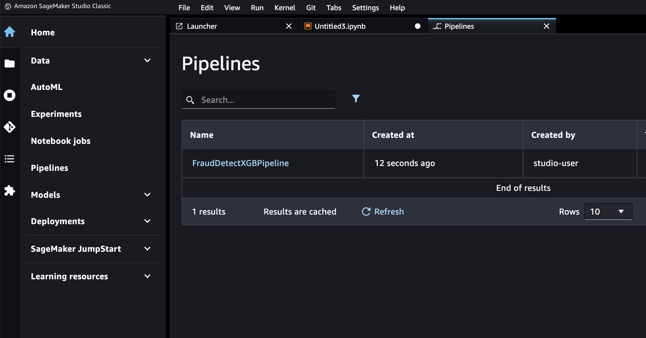The image size is (646, 338).
Task: Open Running Terminals and Kernels icon
Action: [x=10, y=95]
